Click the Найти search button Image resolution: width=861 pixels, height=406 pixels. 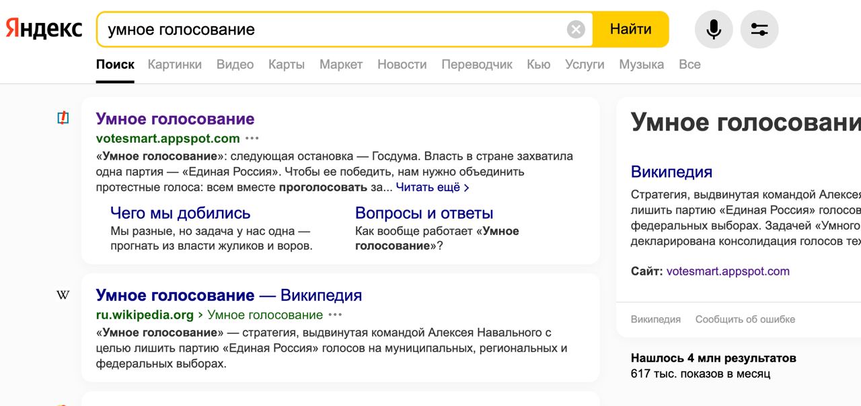[631, 30]
